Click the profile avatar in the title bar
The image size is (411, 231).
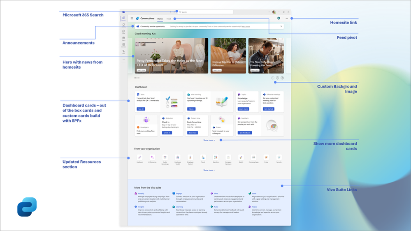[274, 12]
